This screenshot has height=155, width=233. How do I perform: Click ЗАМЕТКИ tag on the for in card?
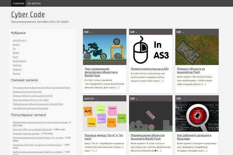coord(89,98)
